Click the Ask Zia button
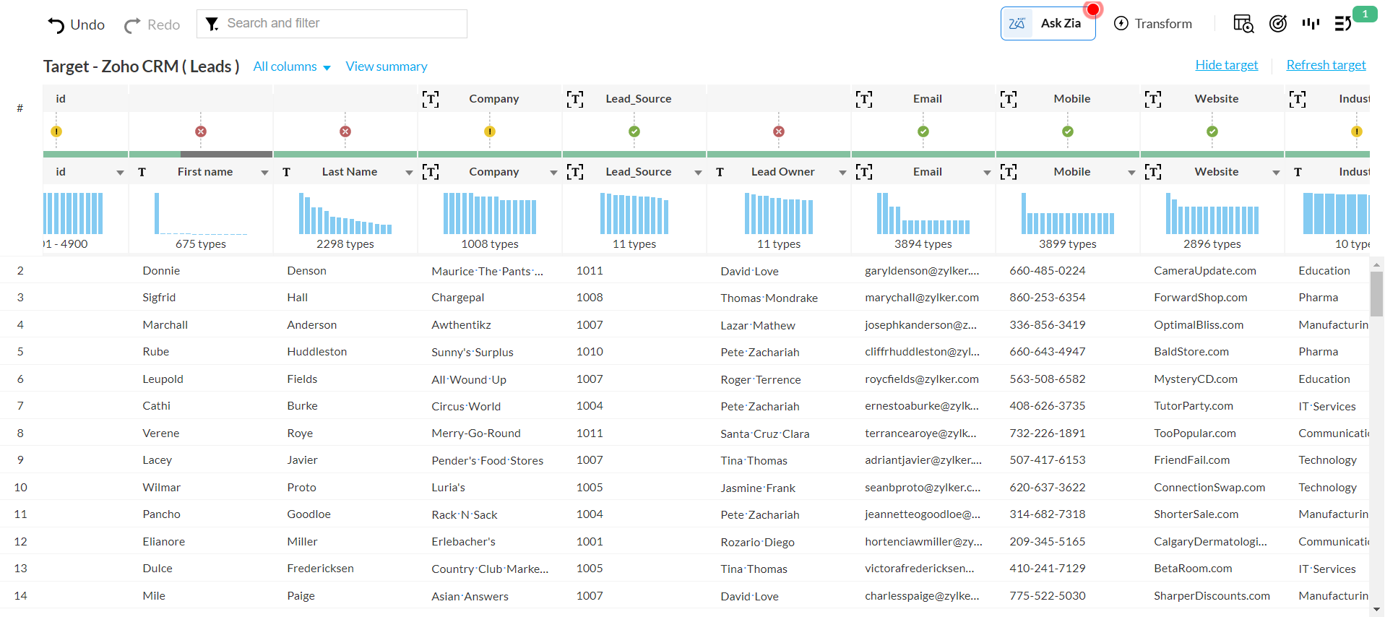Screen dimensions: 1385x617 coord(1048,24)
